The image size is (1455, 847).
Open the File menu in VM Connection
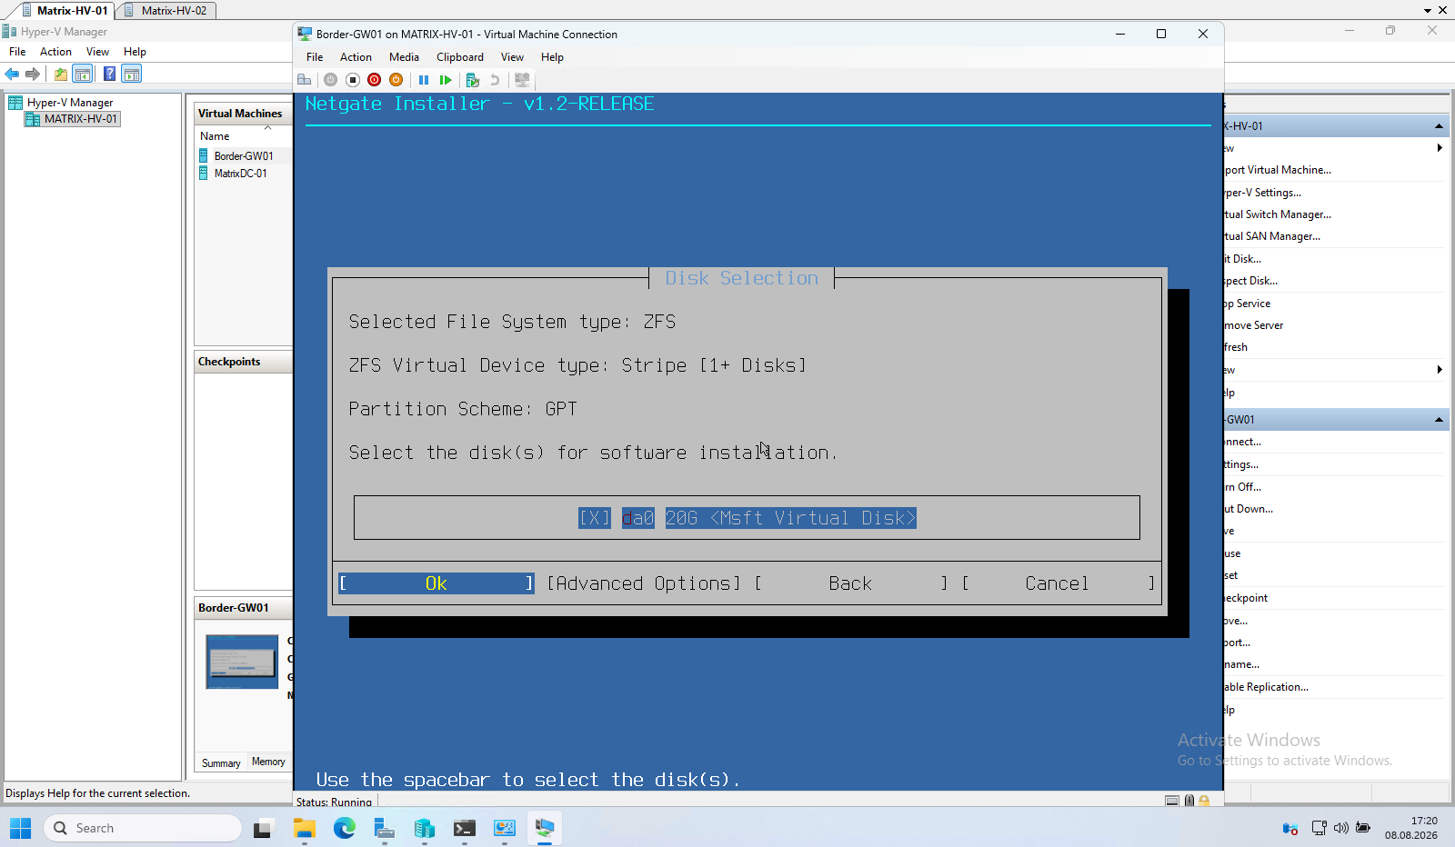click(x=315, y=57)
